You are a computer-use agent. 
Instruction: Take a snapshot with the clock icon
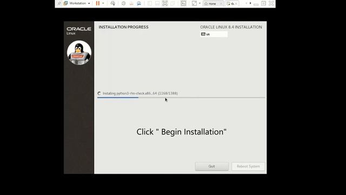click(x=124, y=3)
